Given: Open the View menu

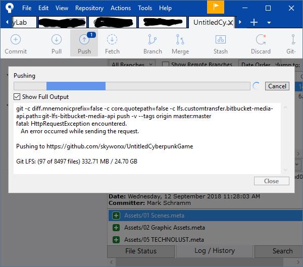Looking at the screenshot, I should click(62, 8).
